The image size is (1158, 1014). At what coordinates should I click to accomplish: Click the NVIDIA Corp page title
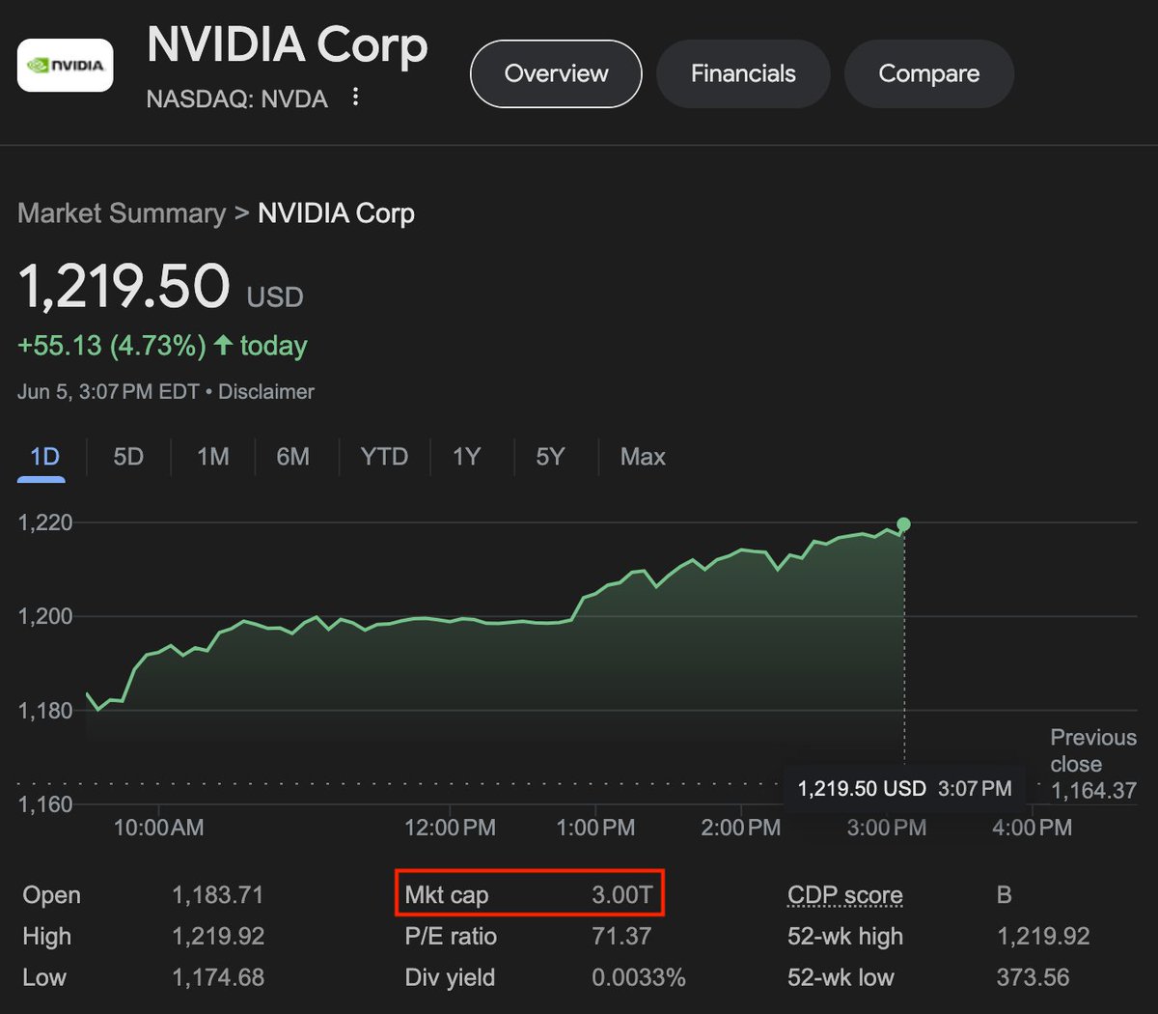click(288, 46)
